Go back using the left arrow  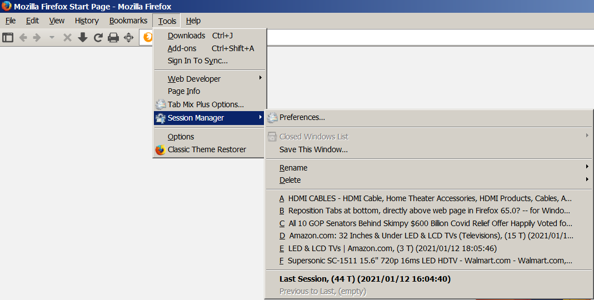click(x=23, y=37)
